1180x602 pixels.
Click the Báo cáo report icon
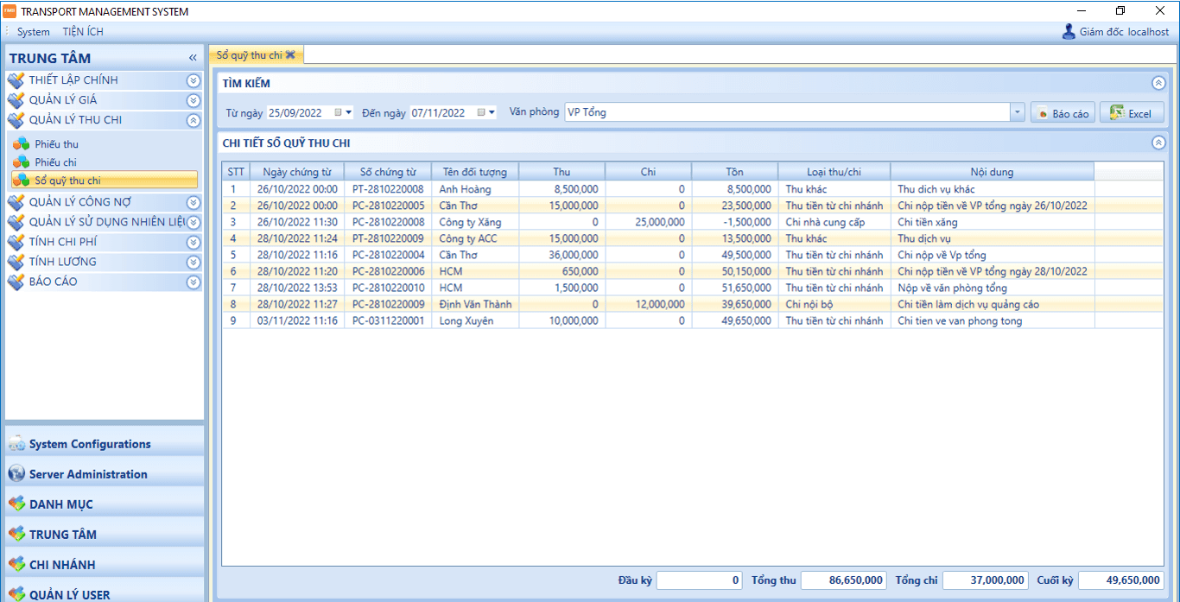1042,113
